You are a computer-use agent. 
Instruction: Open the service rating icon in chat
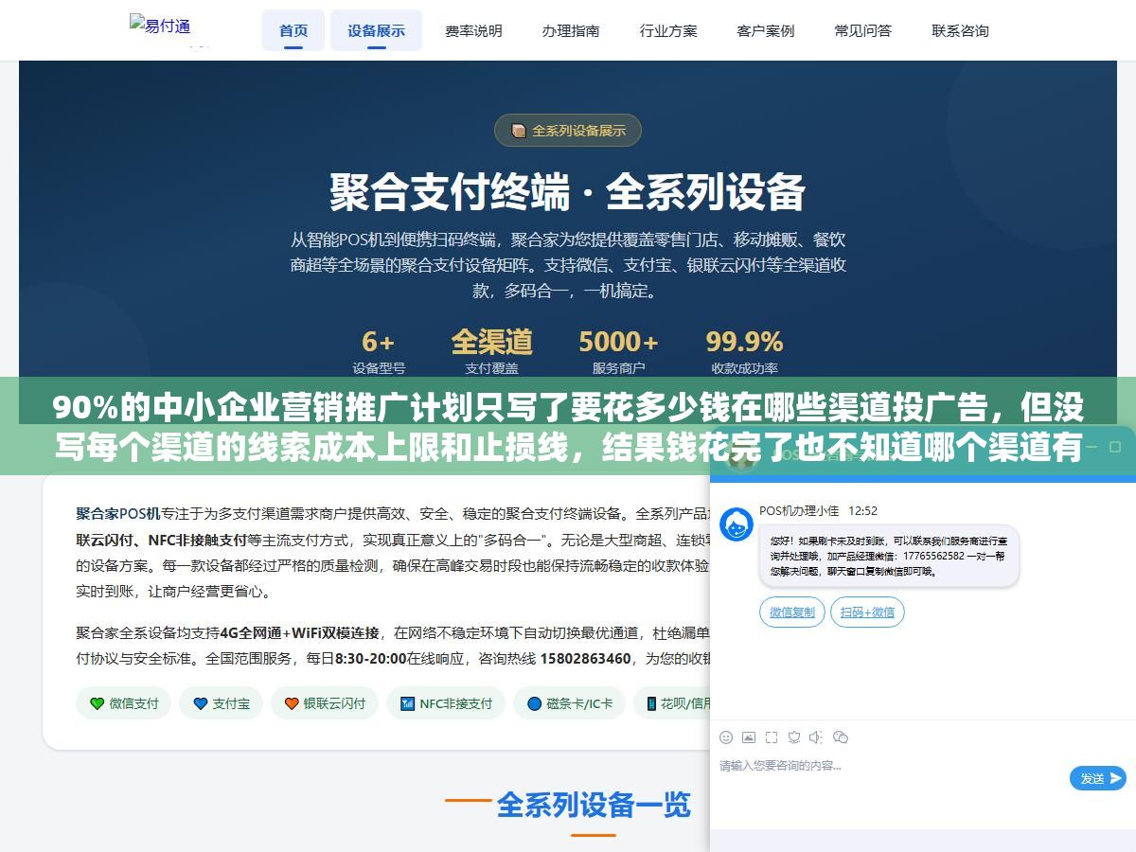[x=794, y=737]
